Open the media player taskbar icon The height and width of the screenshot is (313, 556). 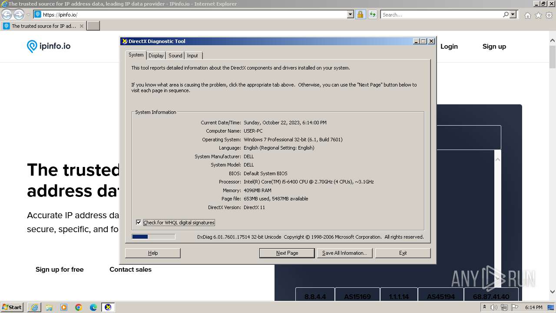coord(64,307)
